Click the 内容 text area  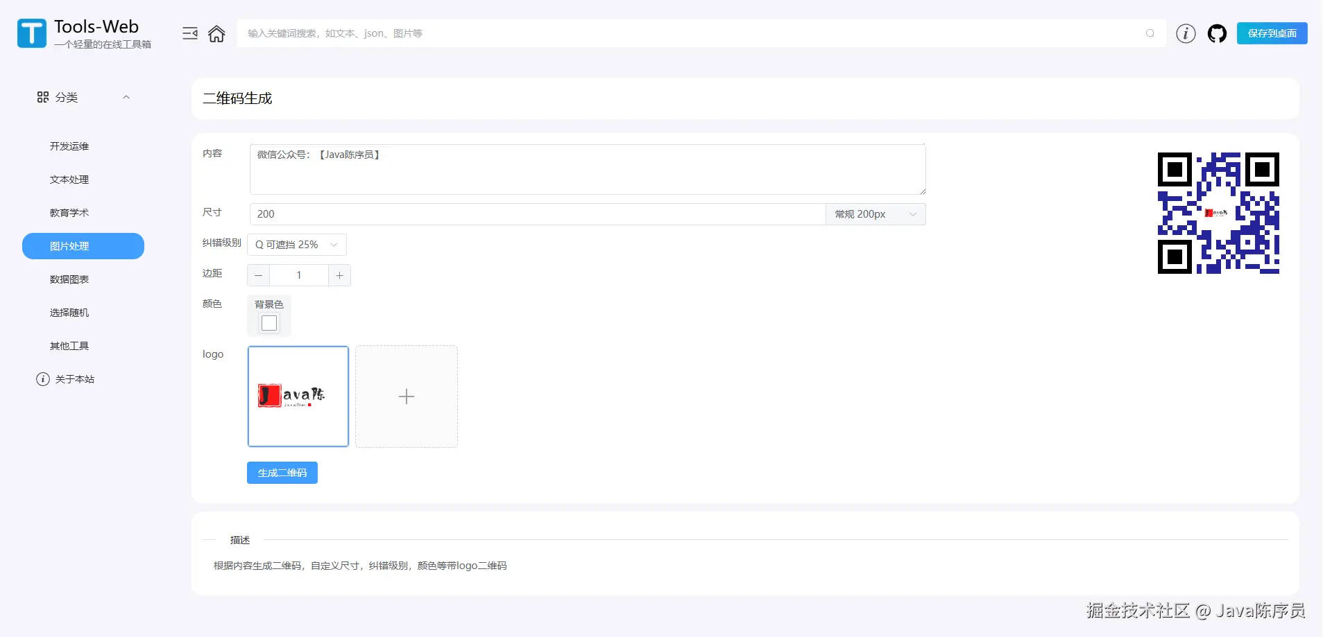[588, 169]
